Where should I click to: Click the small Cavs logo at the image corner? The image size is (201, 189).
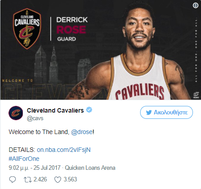(x=196, y=95)
